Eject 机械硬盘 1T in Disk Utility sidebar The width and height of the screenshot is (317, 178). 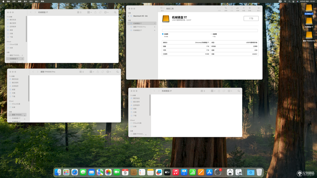click(x=155, y=23)
